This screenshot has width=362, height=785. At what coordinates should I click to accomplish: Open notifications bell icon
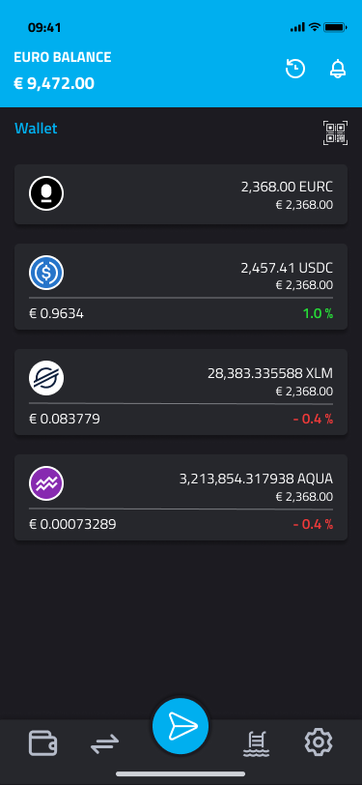tap(338, 69)
